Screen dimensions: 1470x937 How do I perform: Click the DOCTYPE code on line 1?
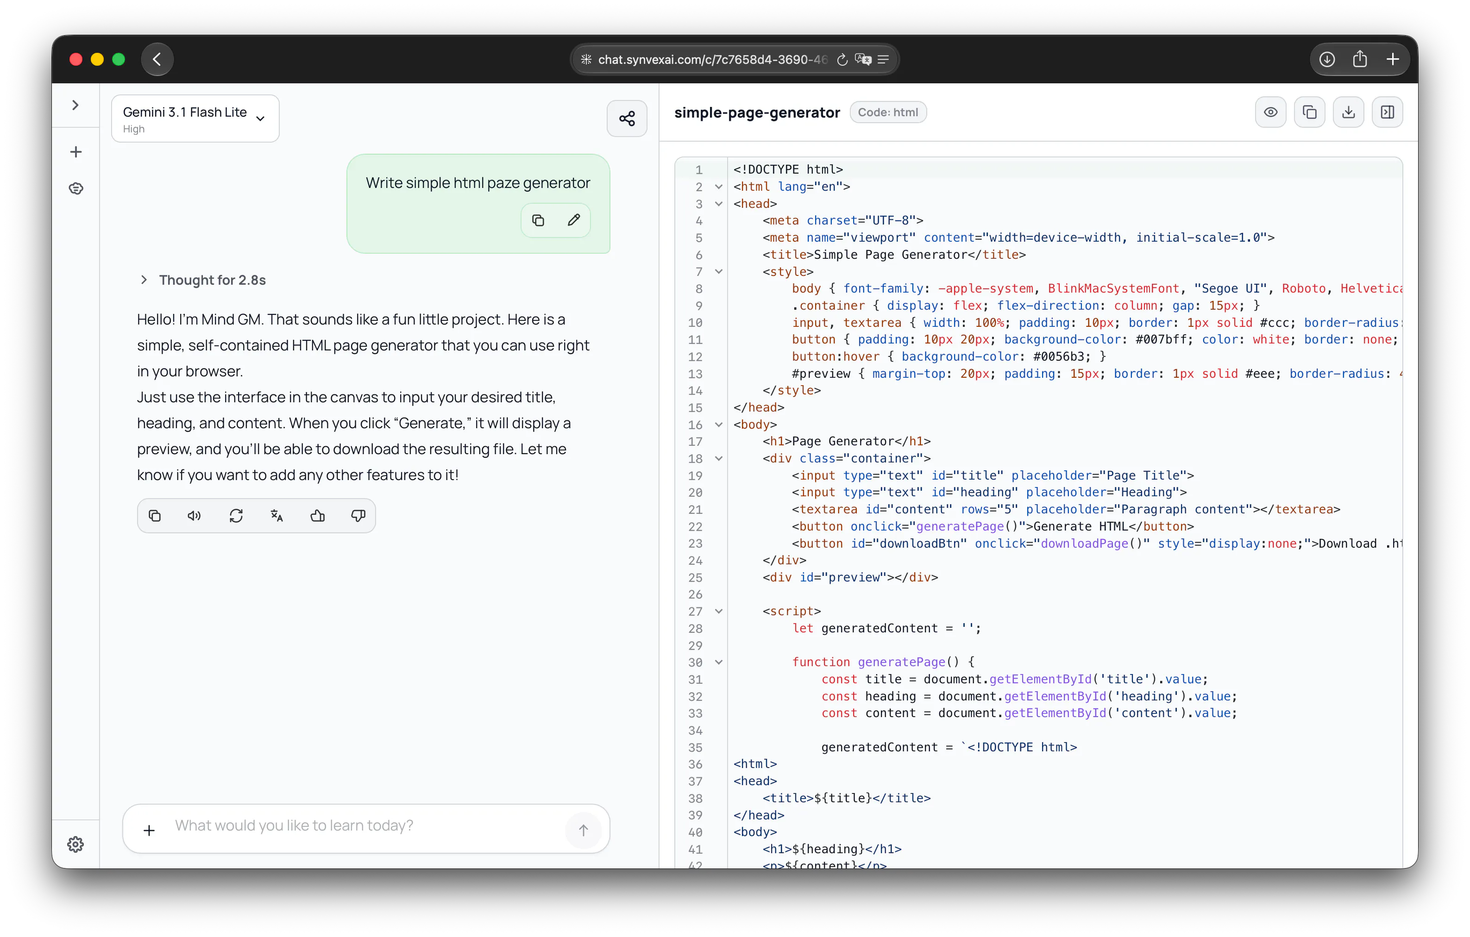tap(787, 169)
